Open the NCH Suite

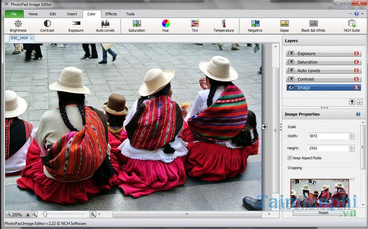point(352,26)
